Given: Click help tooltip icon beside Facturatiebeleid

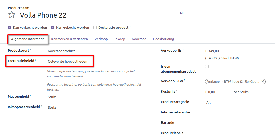Looking at the screenshot, I should (35, 60).
